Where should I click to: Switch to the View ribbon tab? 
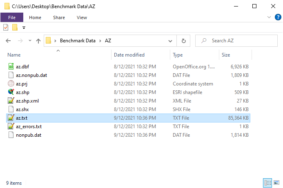click(x=82, y=17)
